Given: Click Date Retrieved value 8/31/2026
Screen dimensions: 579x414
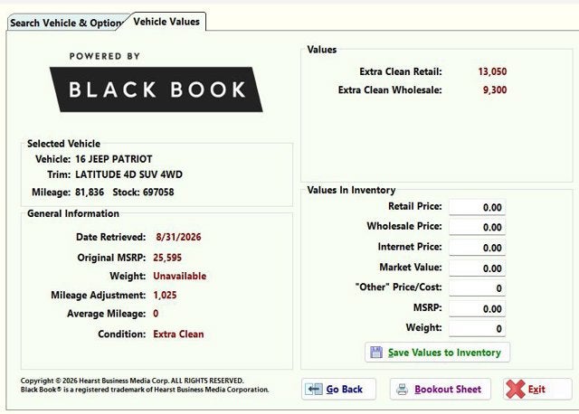Looking at the screenshot, I should [178, 237].
